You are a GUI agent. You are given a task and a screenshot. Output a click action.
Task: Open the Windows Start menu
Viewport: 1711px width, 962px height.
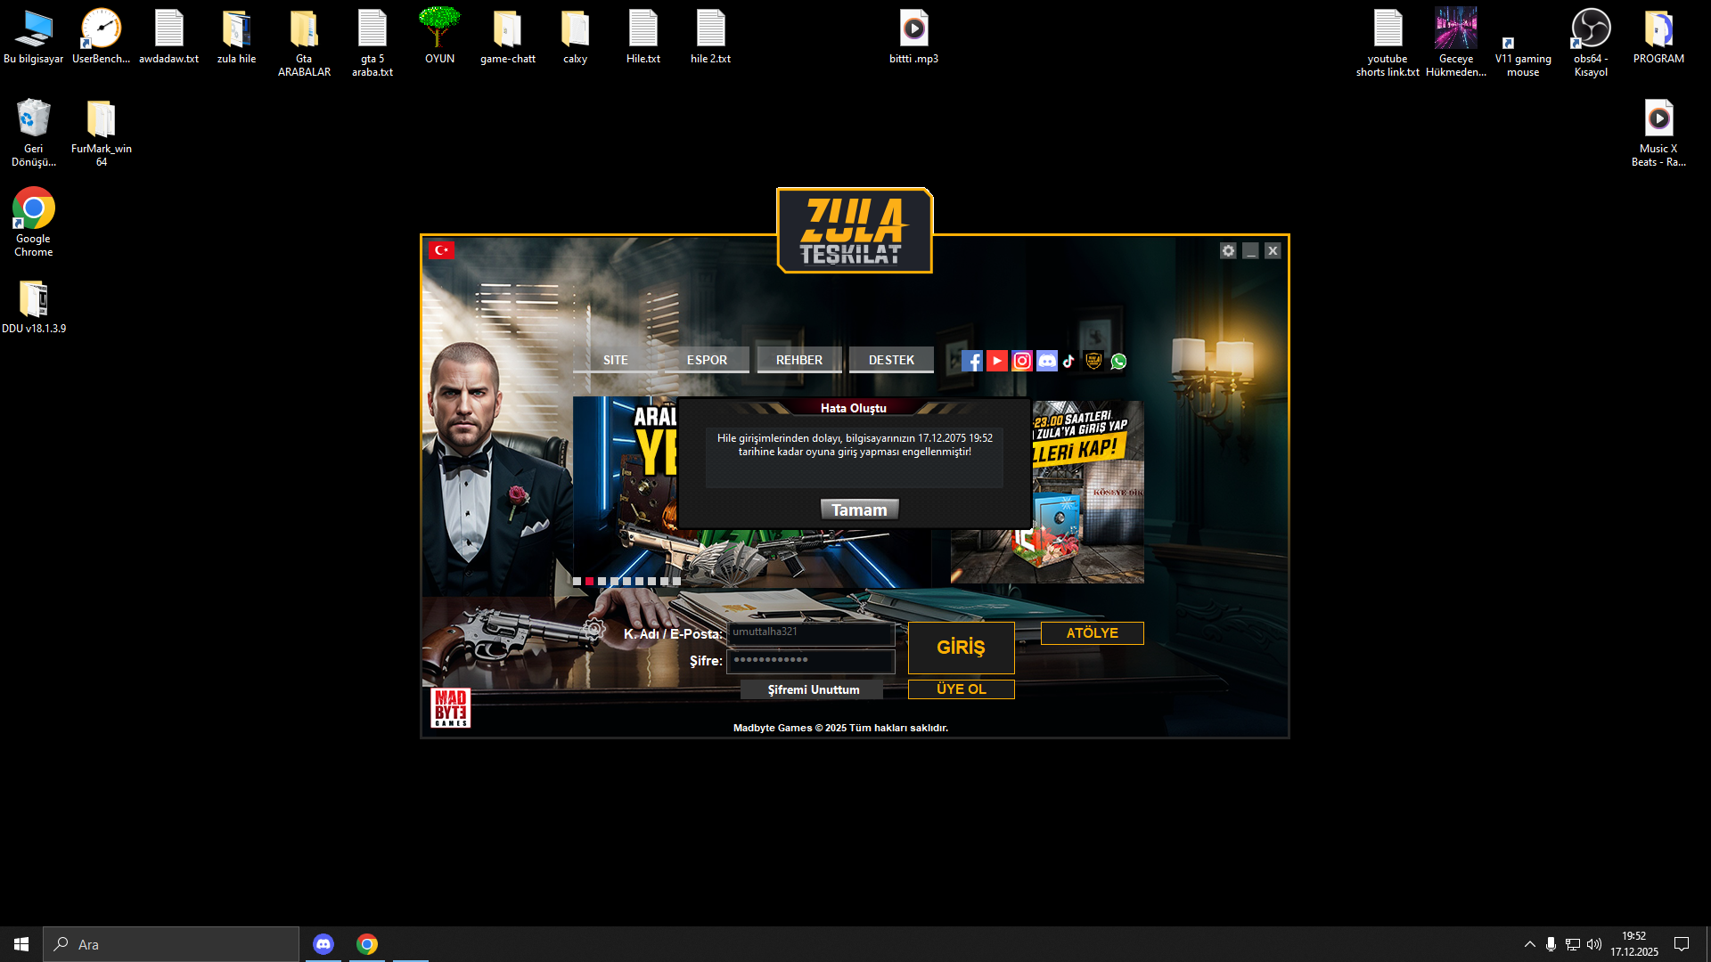tap(21, 944)
